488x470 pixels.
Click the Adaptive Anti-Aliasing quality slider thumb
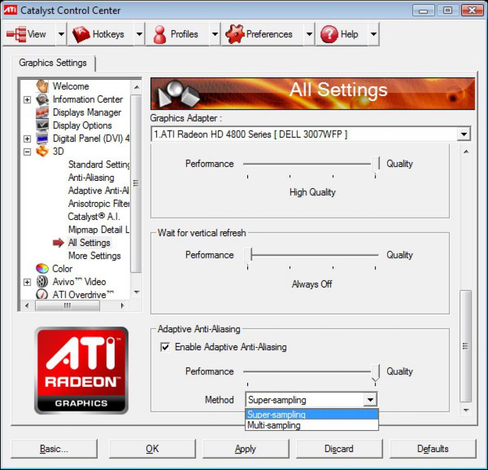click(376, 373)
